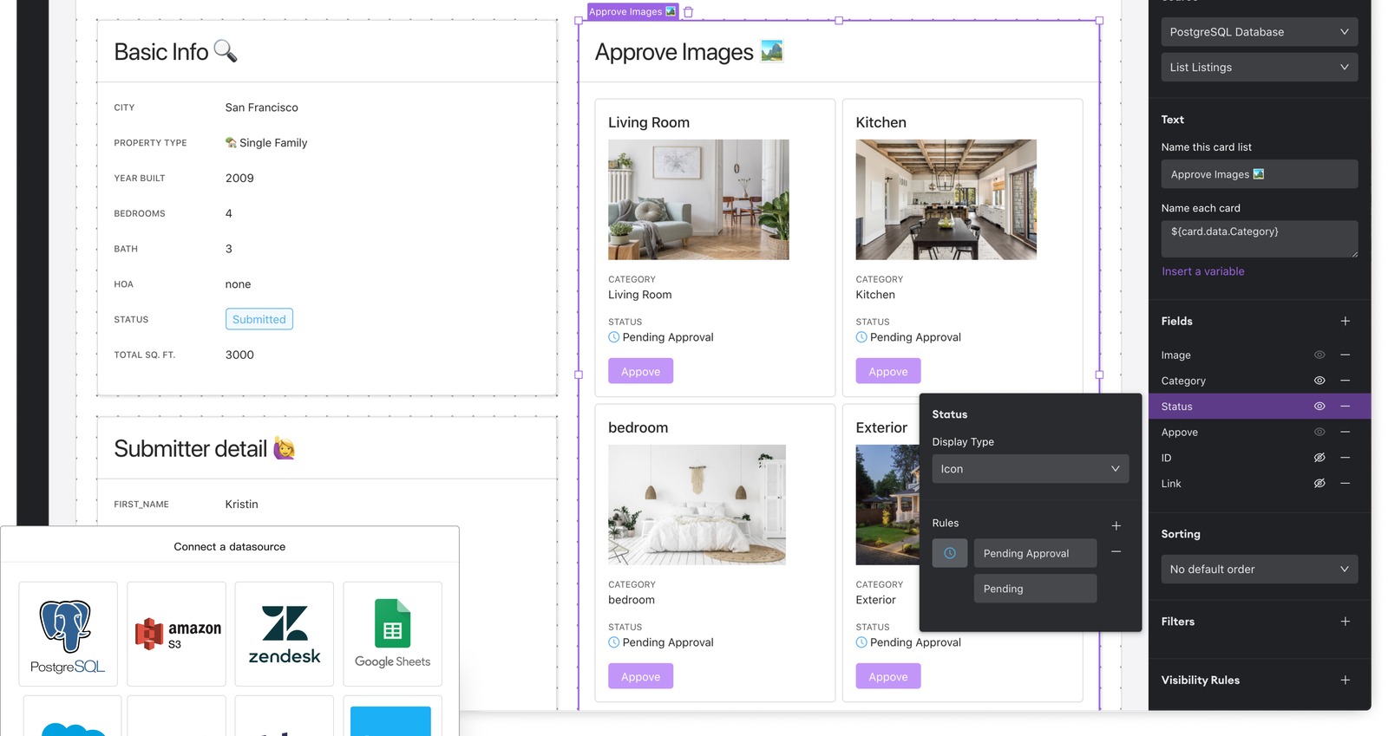The height and width of the screenshot is (736, 1388).
Task: Click the 2009 year built value
Action: 239,178
